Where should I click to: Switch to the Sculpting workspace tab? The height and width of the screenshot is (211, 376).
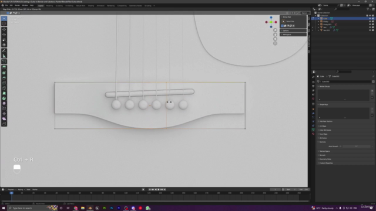tap(59, 5)
